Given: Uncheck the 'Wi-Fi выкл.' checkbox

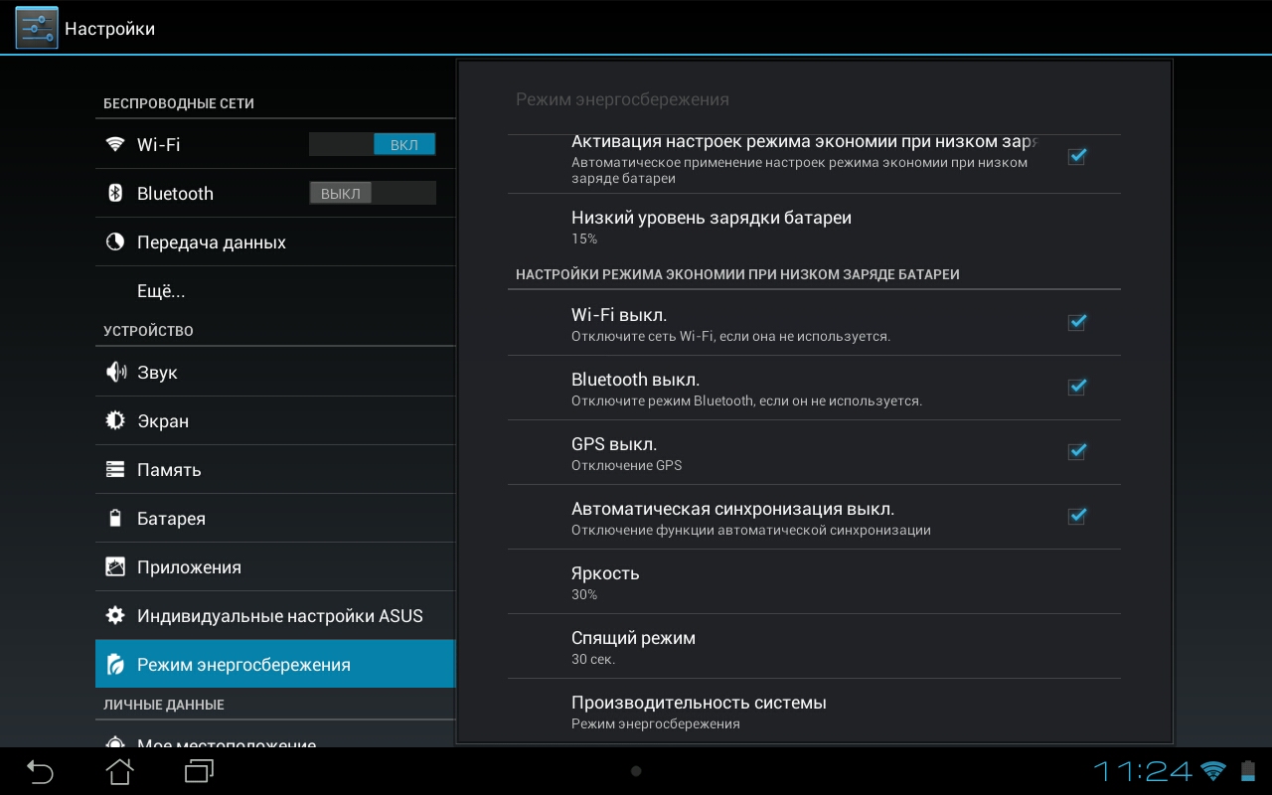Looking at the screenshot, I should 1076,323.
